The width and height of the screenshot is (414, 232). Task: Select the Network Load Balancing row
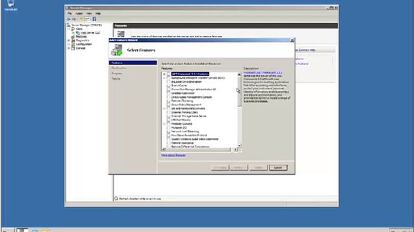[185, 131]
